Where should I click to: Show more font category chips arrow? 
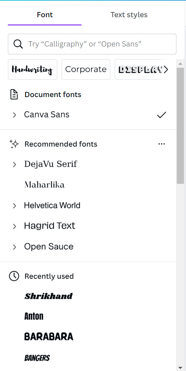166,69
